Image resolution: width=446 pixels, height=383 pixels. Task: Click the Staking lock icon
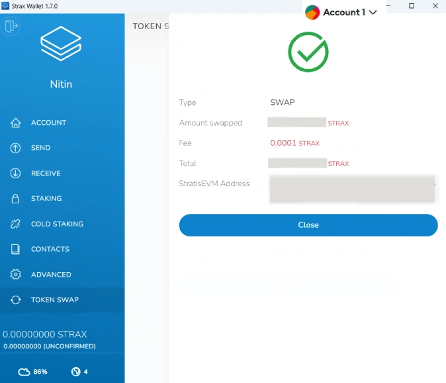[15, 199]
